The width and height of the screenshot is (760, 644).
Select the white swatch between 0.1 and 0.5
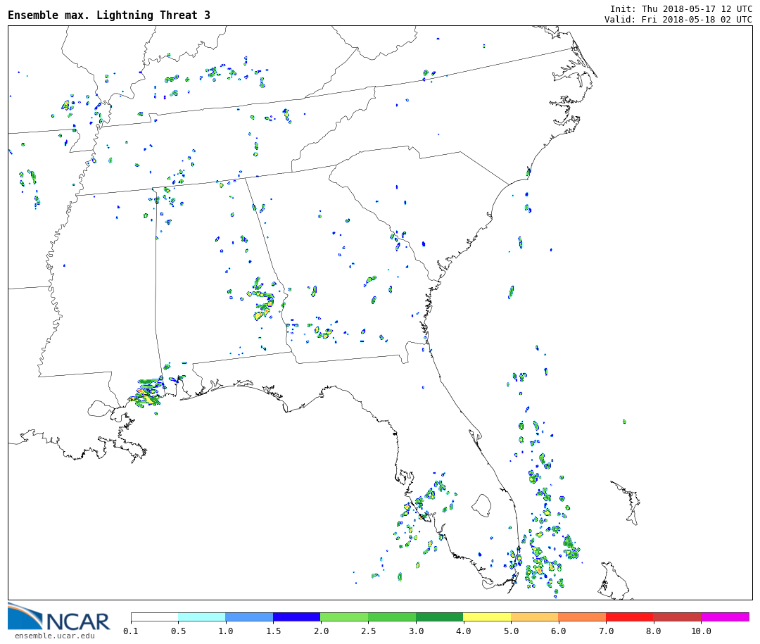coord(154,617)
